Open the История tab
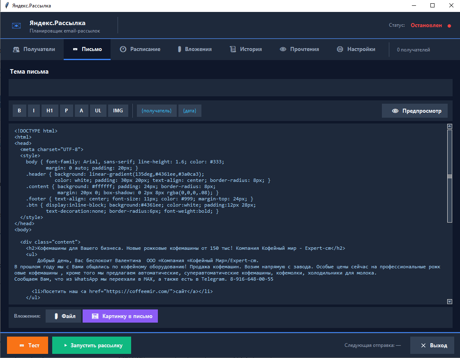This screenshot has width=460, height=358. [x=246, y=49]
